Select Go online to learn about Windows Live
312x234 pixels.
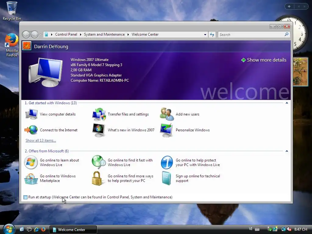[x=52, y=162]
